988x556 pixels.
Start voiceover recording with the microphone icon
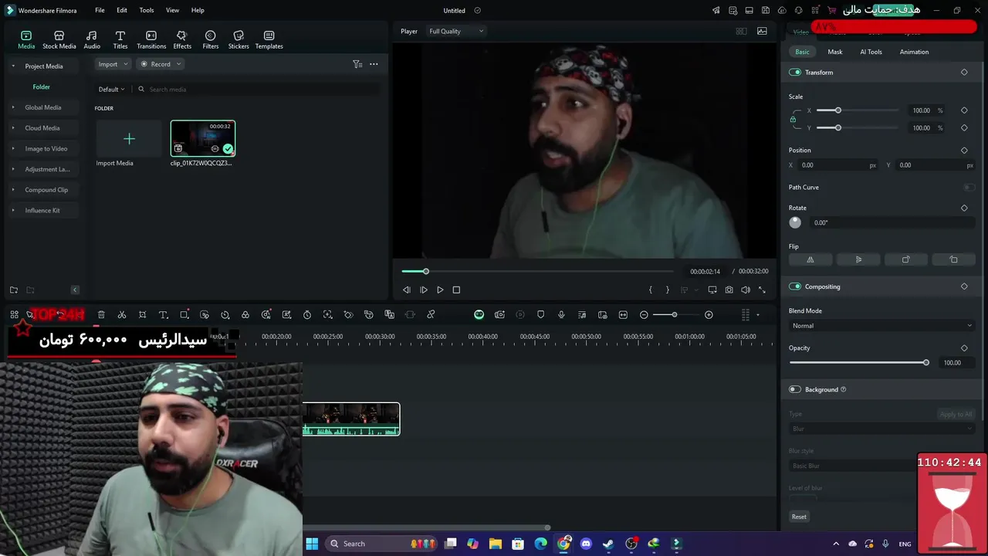point(561,315)
